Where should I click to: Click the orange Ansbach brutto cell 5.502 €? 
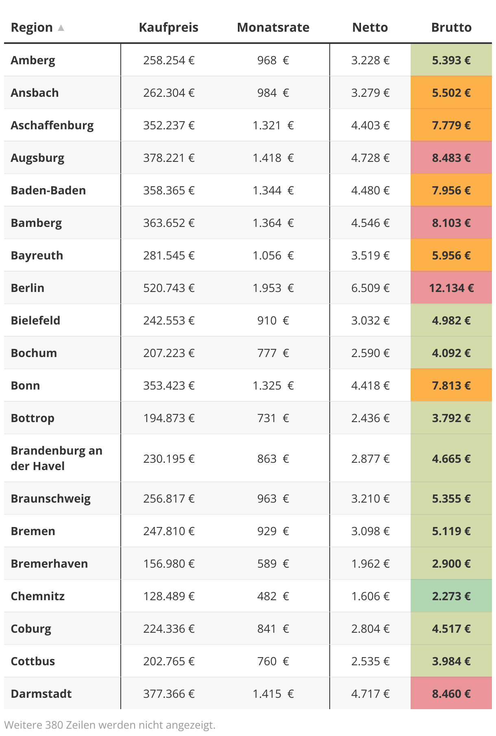coord(451,93)
